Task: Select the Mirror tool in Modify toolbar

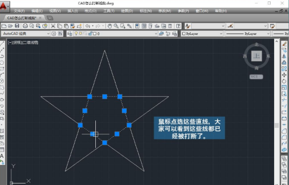Action: (284, 56)
